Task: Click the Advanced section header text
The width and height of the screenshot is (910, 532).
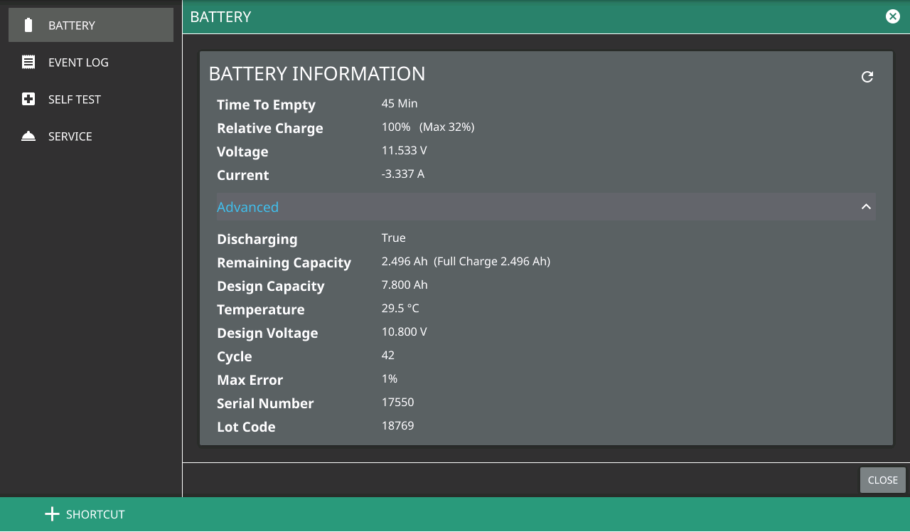Action: [x=247, y=207]
